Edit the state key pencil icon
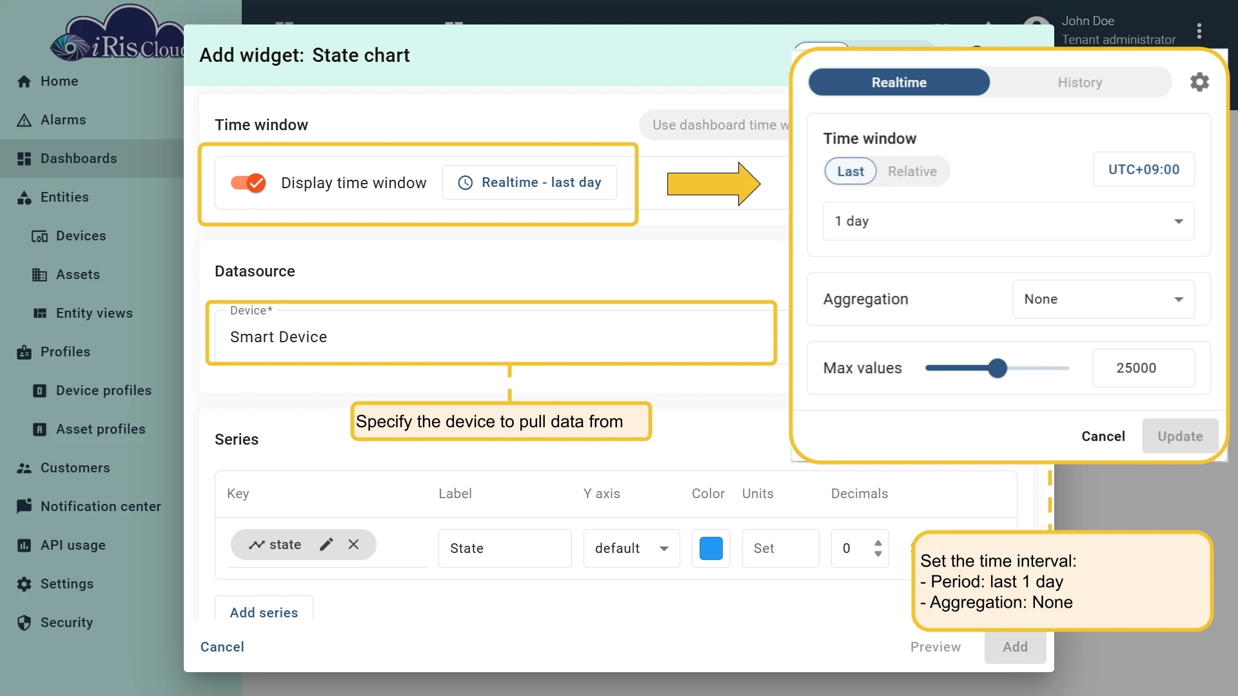 tap(326, 545)
